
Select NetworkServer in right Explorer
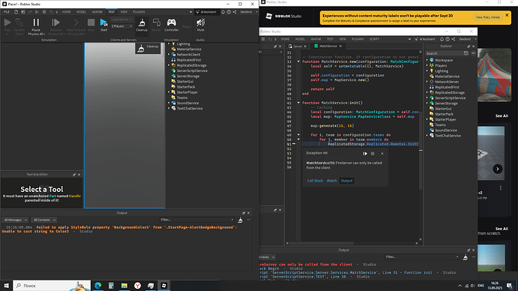447,82
